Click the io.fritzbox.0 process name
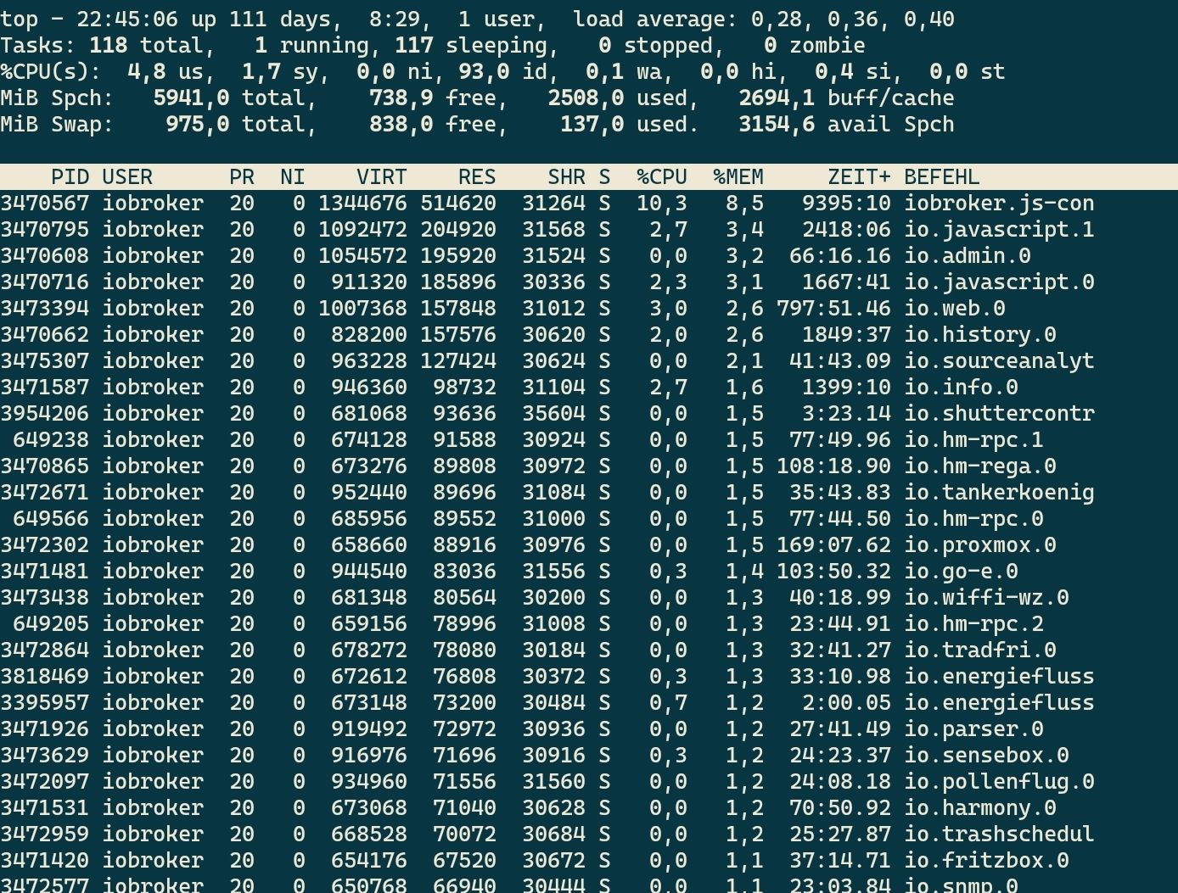Viewport: 1178px width, 893px height. (x=986, y=861)
